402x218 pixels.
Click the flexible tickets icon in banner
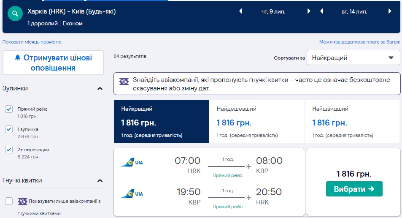pyautogui.click(x=124, y=81)
